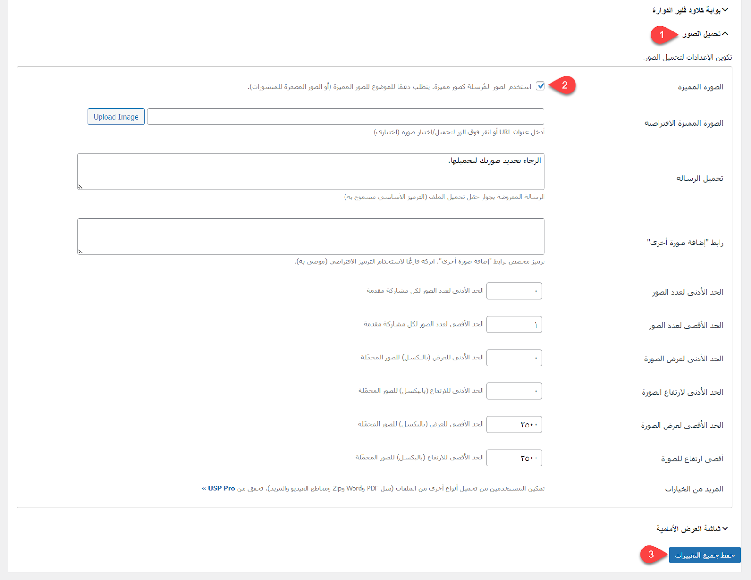
Task: Grab the resize handle of upload message textarea
Action: (80, 187)
